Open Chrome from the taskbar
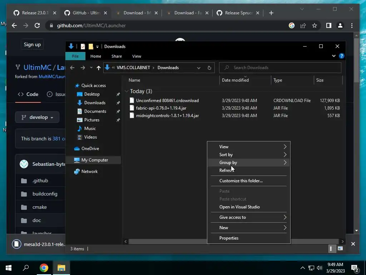This screenshot has width=366, height=275. (44, 268)
